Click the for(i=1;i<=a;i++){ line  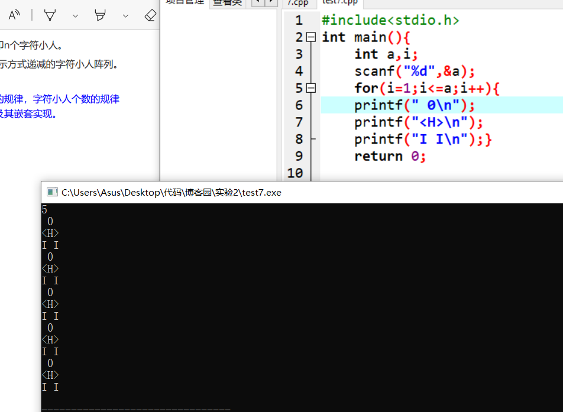click(x=427, y=88)
